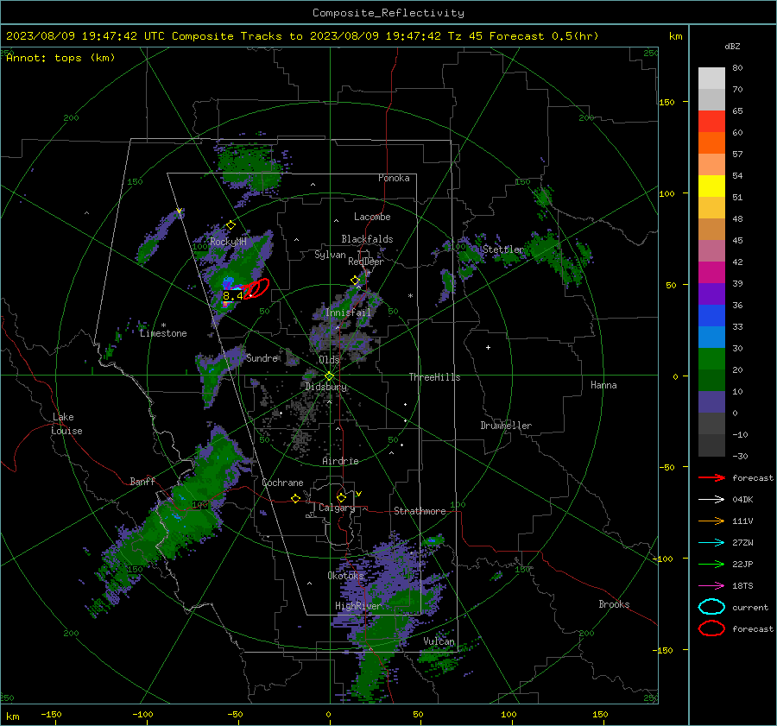Click the cyan 27ZW arrow legend entry
Image resolution: width=777 pixels, height=726 pixels.
(711, 543)
